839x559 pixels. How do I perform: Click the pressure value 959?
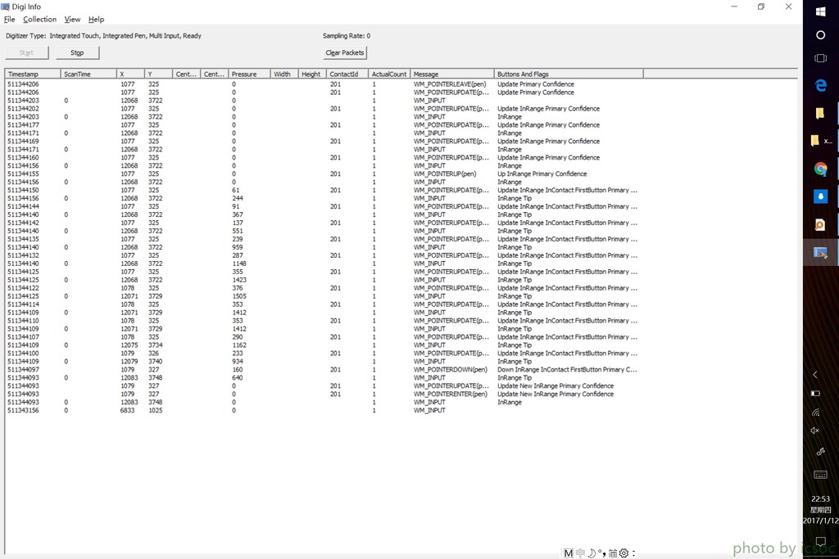(x=238, y=247)
